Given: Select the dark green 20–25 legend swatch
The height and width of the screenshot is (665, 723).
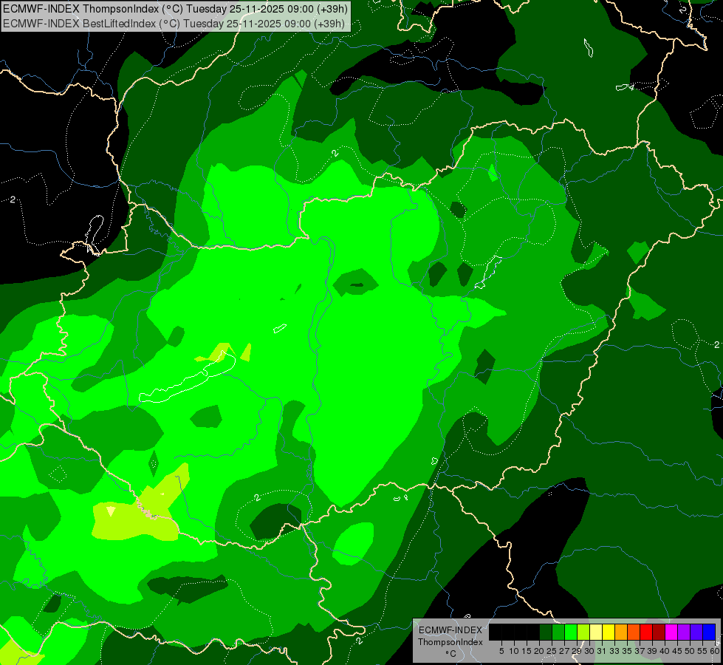Looking at the screenshot, I should tap(546, 632).
